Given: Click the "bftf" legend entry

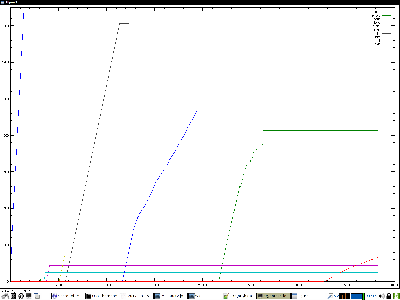Looking at the screenshot, I should [378, 37].
